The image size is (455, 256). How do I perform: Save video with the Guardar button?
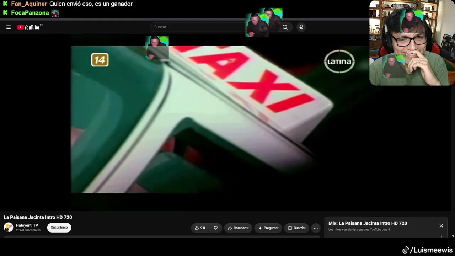coord(297,228)
